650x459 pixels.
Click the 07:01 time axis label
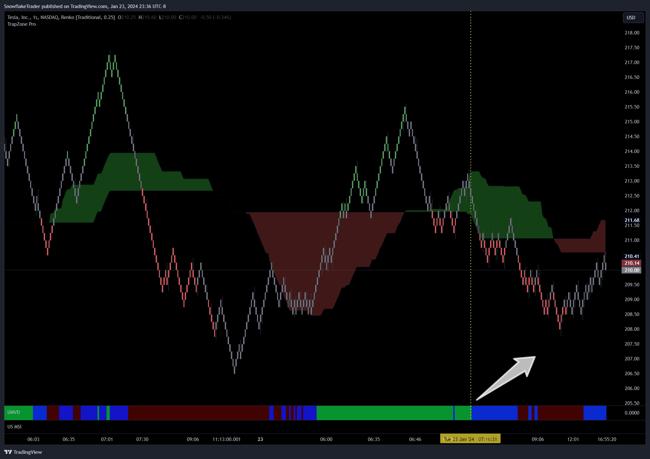point(107,439)
